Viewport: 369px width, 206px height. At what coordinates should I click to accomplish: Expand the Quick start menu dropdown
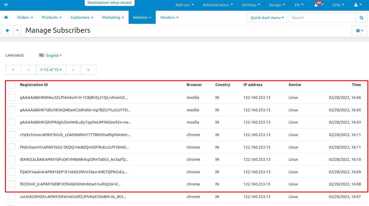267,18
